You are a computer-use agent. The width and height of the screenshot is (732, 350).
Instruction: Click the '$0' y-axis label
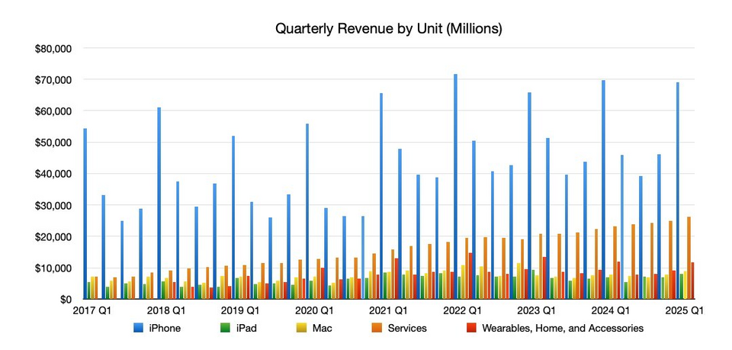point(65,299)
